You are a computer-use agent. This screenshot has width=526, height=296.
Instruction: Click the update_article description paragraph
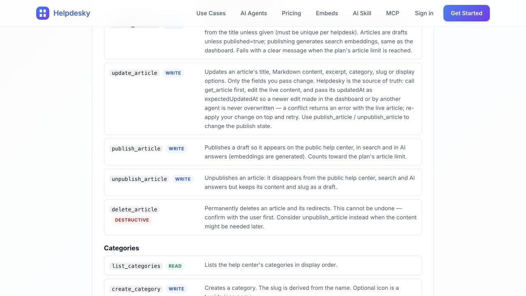coord(310,99)
